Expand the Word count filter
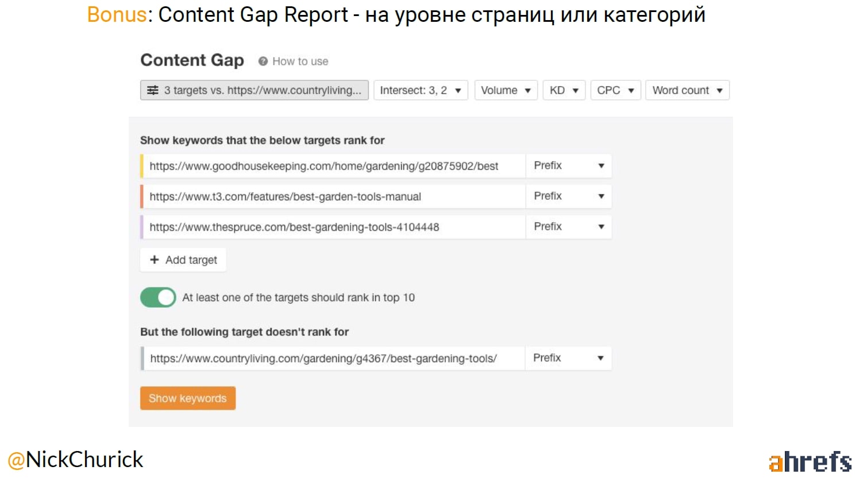 [687, 90]
